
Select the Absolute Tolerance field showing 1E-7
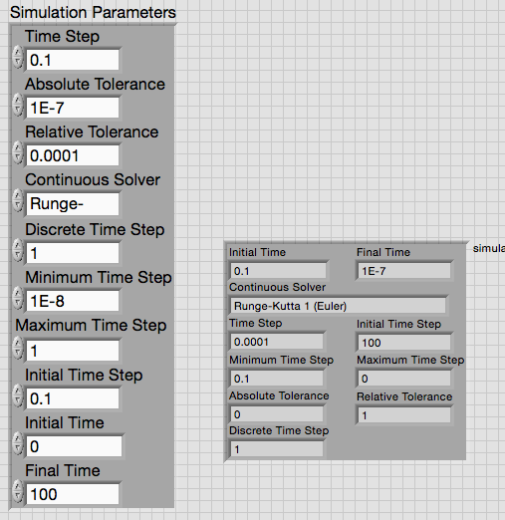coord(73,108)
